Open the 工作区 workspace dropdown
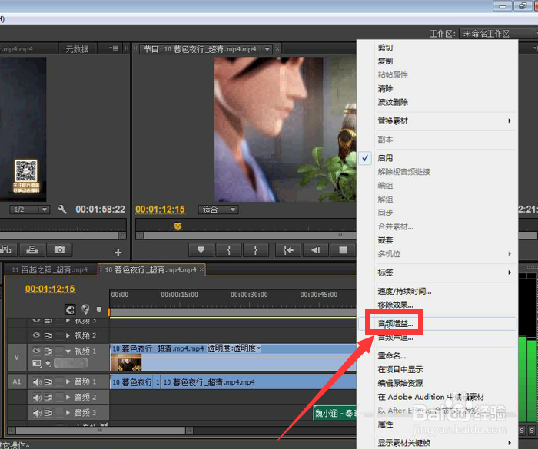The height and width of the screenshot is (449, 538). pyautogui.click(x=497, y=34)
